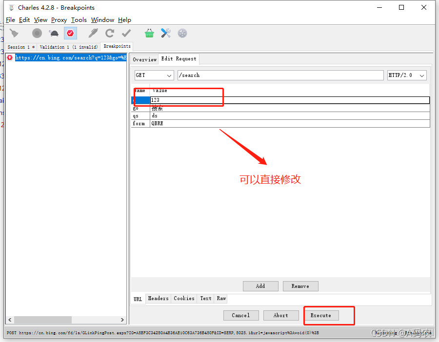
Task: Click the Add button
Action: (260, 286)
